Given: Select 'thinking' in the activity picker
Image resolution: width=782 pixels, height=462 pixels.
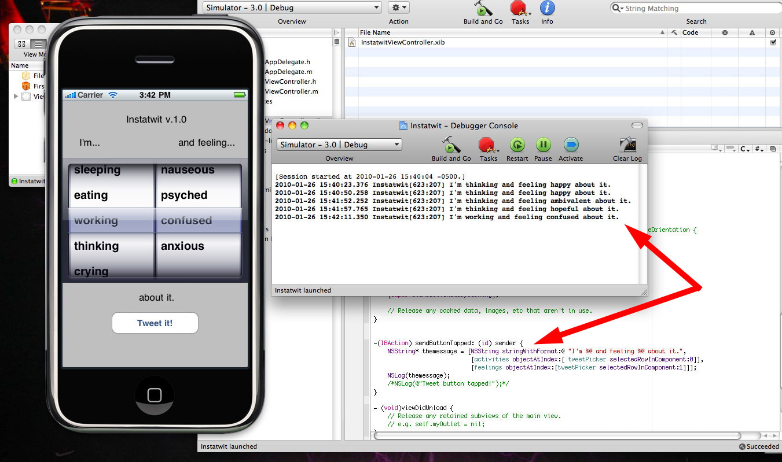Looking at the screenshot, I should pyautogui.click(x=96, y=246).
